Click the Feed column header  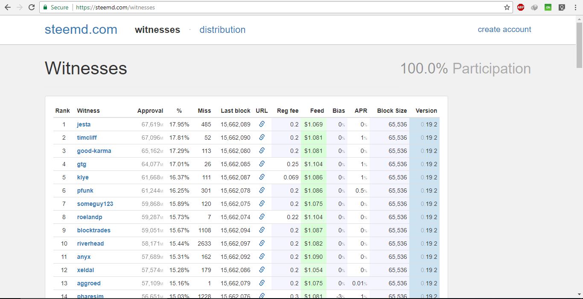click(317, 111)
